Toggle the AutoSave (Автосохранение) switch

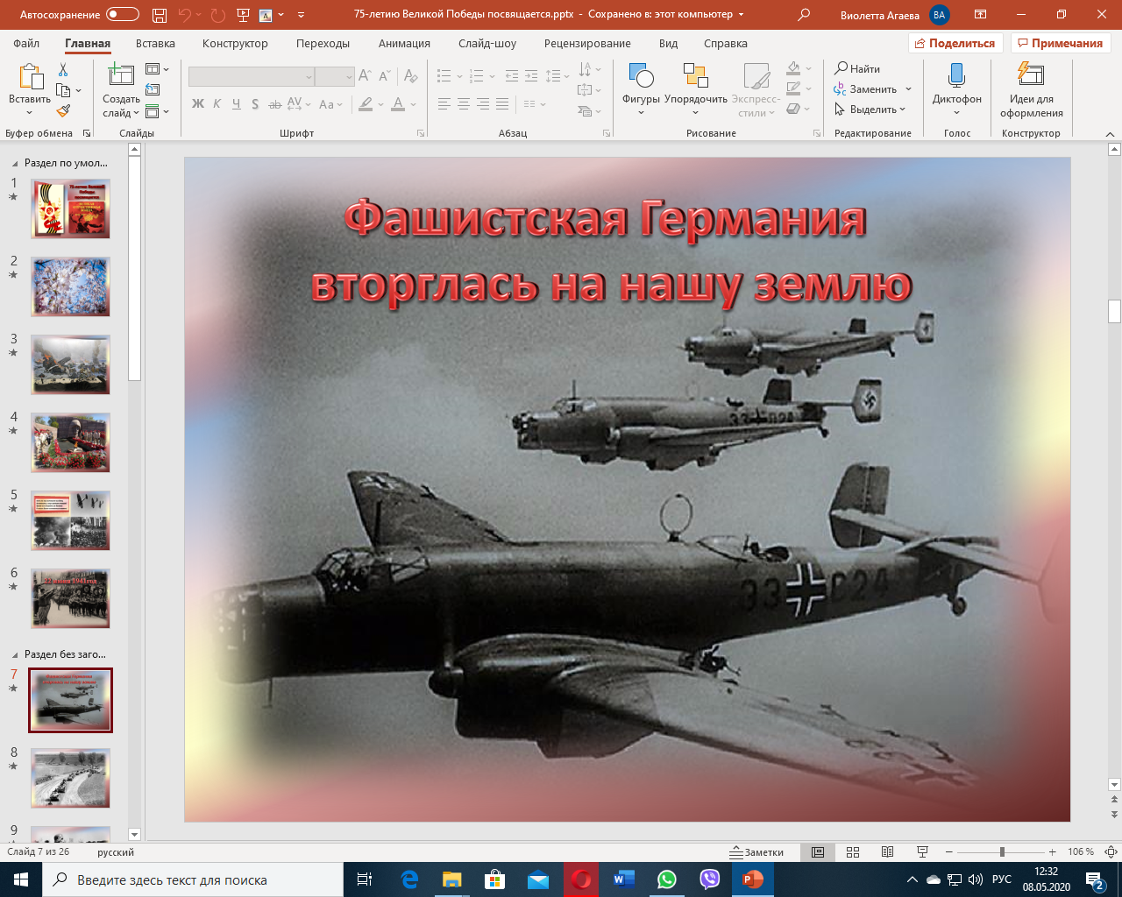coord(122,15)
